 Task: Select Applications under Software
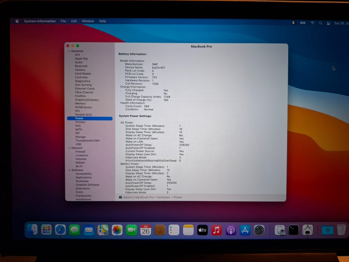tap(84, 177)
